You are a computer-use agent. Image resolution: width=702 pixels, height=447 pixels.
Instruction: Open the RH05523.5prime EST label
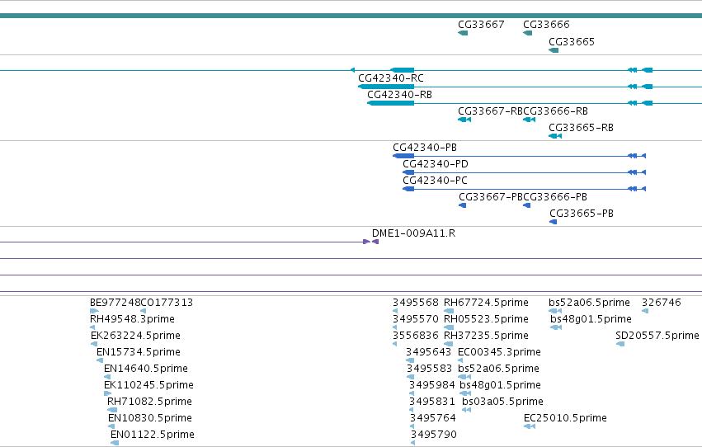tap(486, 319)
